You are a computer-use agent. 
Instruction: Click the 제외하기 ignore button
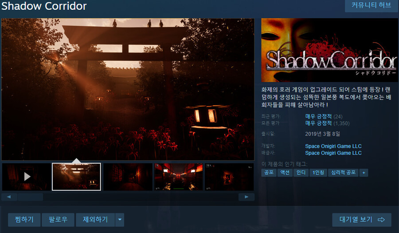[95, 220]
